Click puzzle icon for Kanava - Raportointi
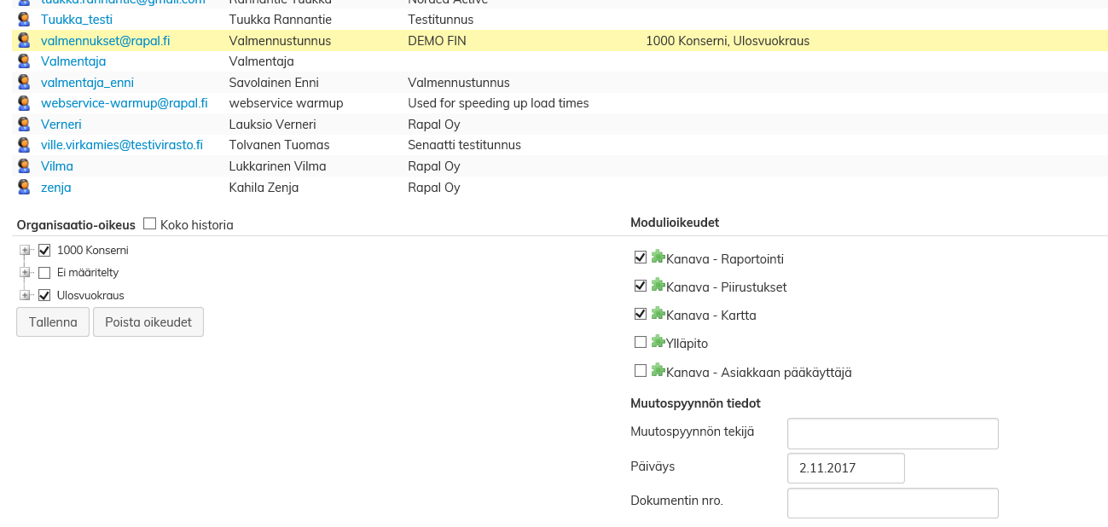 (x=658, y=257)
